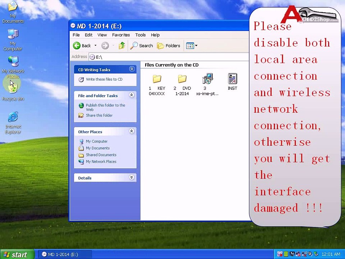This screenshot has height=259, width=345.
Task: Click the My Documents desktop icon
Action: (x=13, y=12)
